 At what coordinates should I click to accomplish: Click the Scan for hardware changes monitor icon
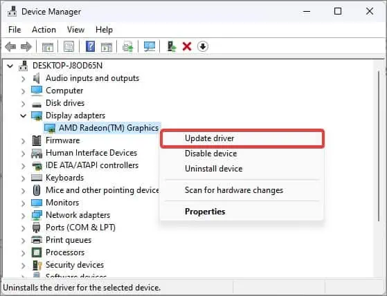[x=150, y=46]
